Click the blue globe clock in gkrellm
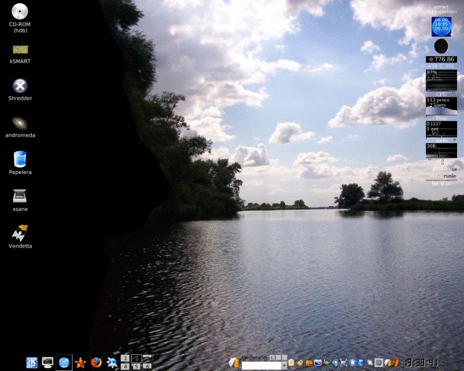This screenshot has height=371, width=464. pos(441,27)
